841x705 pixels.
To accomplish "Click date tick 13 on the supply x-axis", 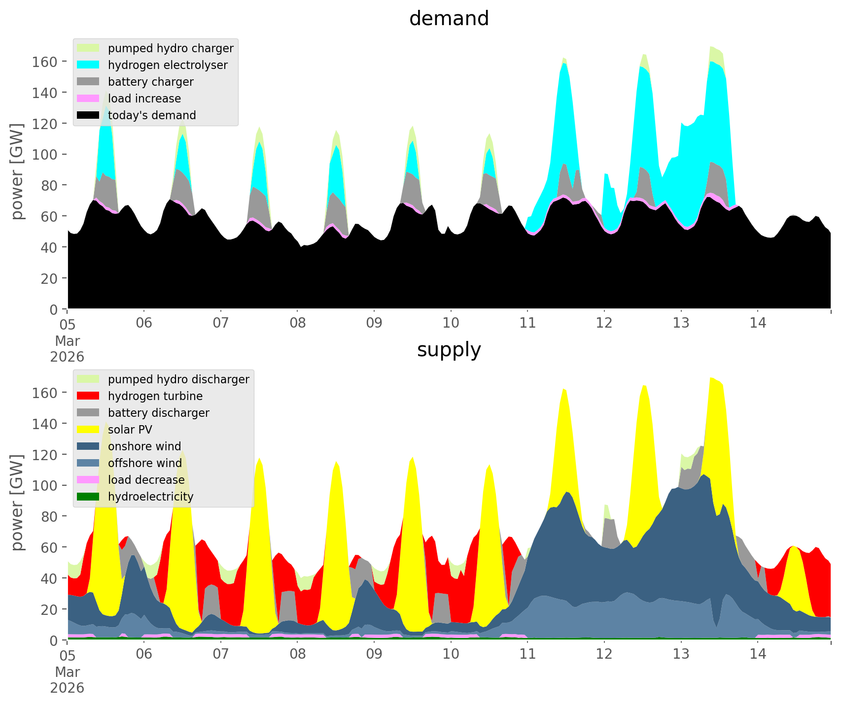I will point(681,654).
